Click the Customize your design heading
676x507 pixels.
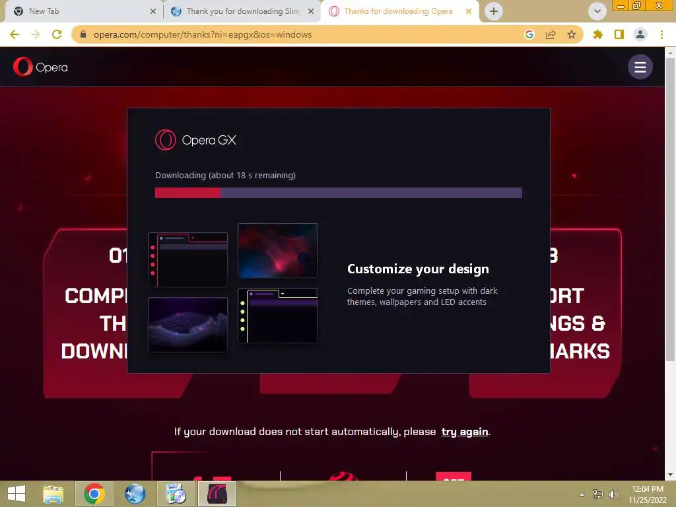[x=418, y=269]
